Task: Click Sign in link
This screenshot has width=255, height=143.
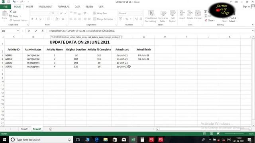Action: click(246, 7)
